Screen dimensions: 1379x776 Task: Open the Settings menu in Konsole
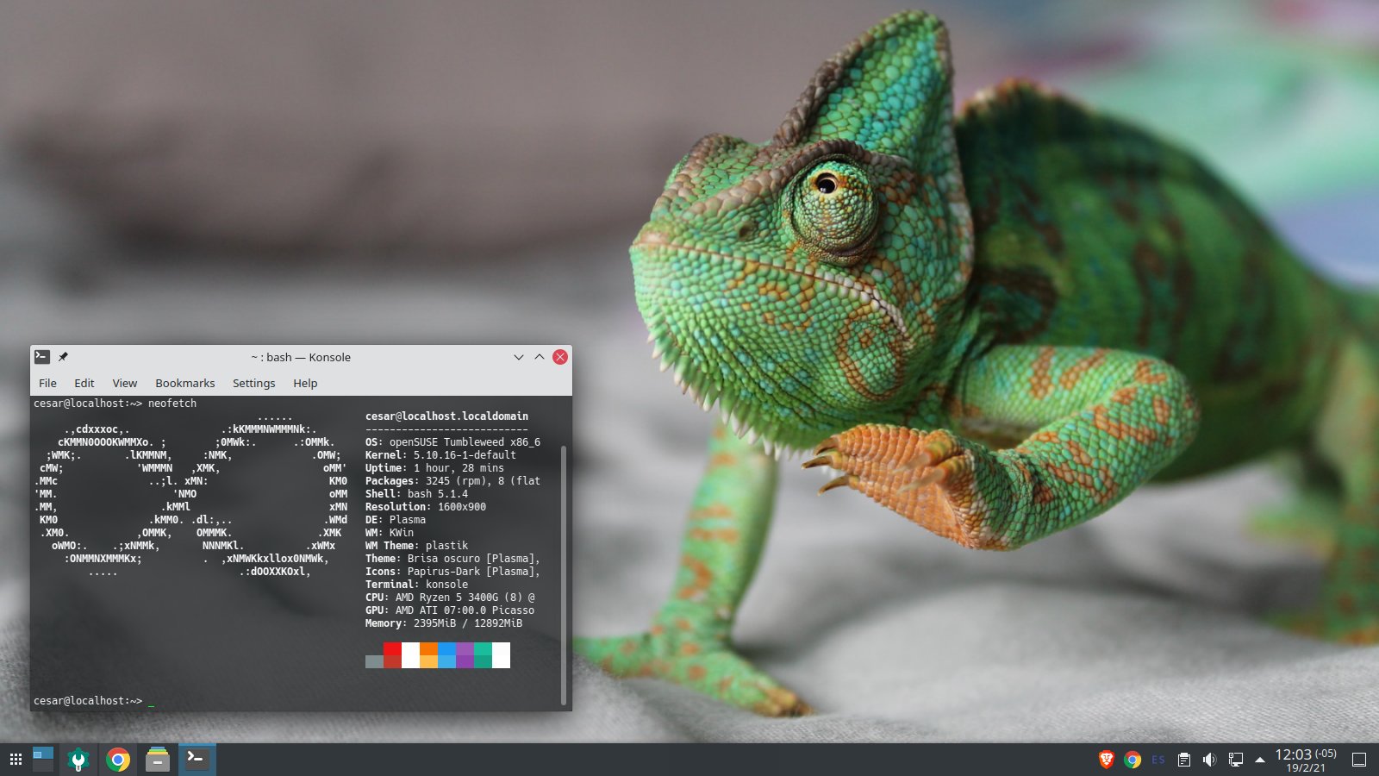pyautogui.click(x=253, y=383)
